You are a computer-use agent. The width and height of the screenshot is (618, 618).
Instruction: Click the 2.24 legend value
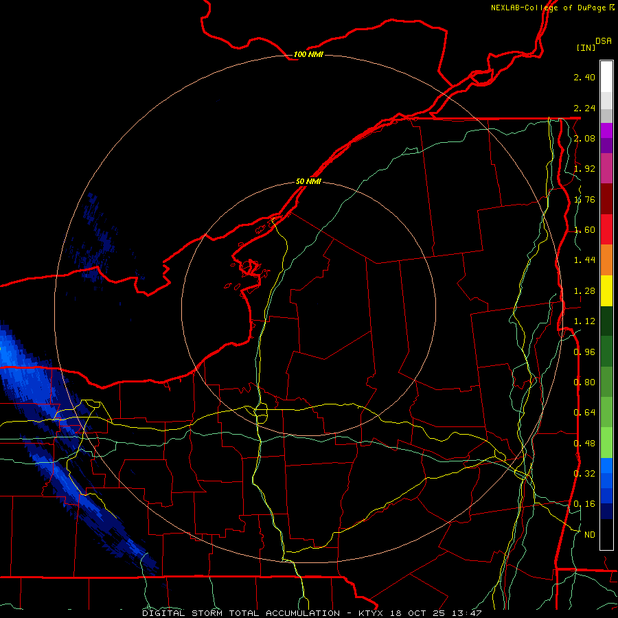point(584,108)
